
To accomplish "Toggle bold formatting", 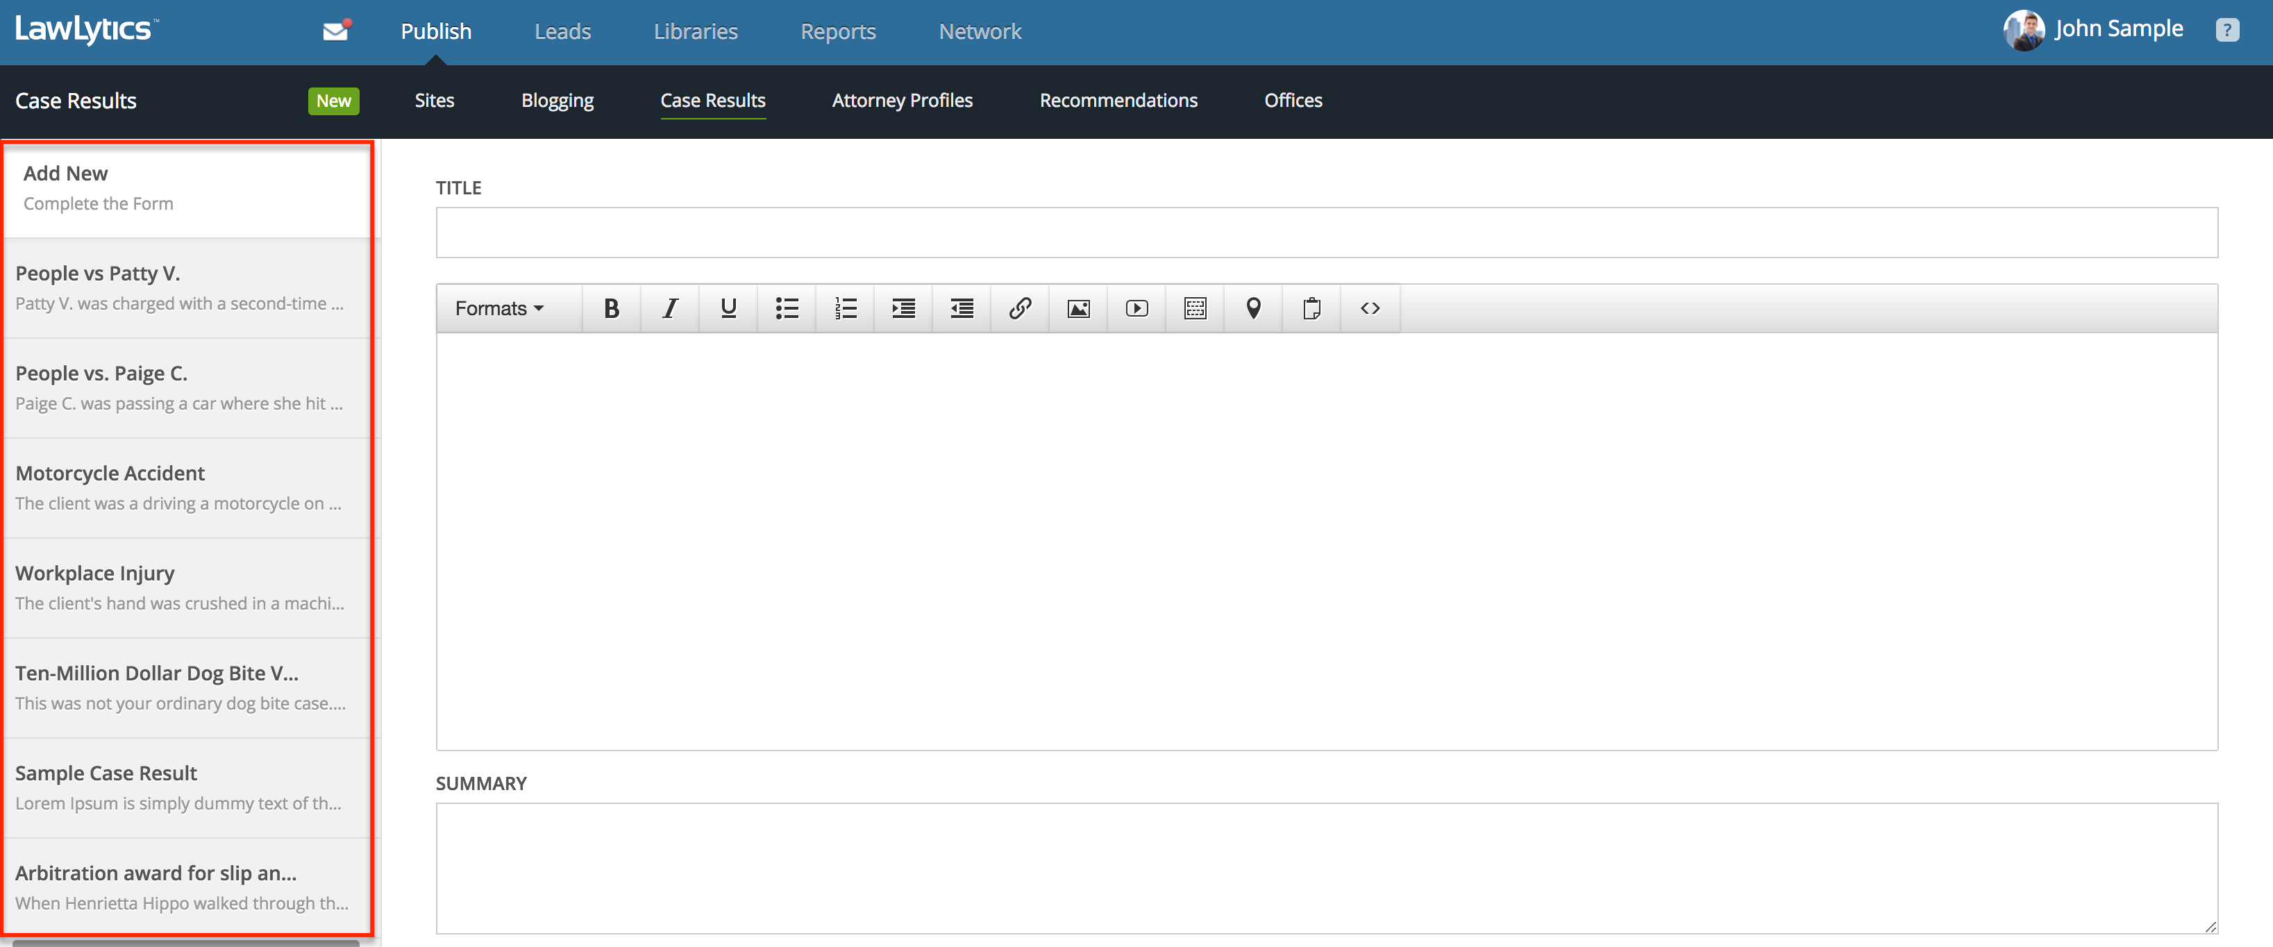I will tap(612, 308).
